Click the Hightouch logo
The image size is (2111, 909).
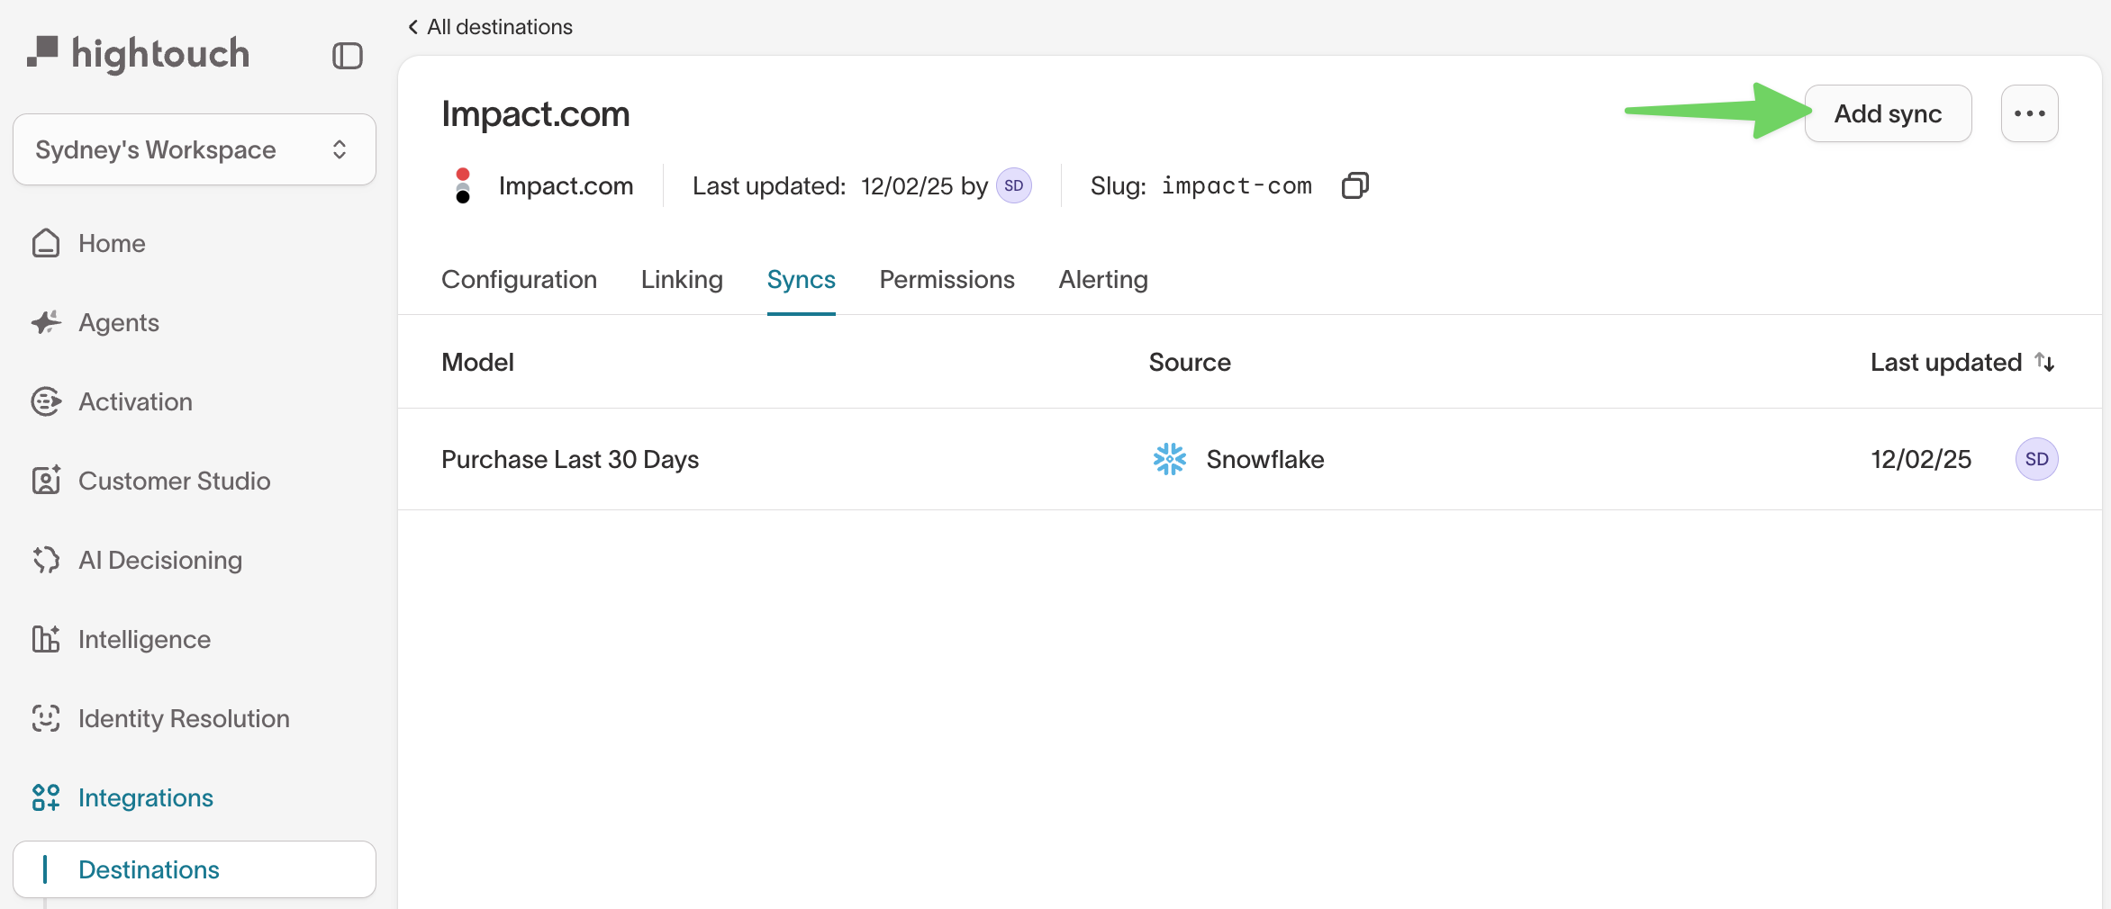139,54
